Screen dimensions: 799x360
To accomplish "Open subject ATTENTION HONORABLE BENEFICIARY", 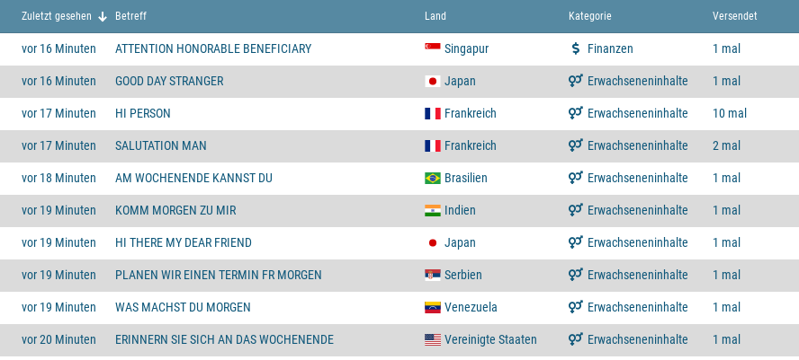I will pos(213,48).
